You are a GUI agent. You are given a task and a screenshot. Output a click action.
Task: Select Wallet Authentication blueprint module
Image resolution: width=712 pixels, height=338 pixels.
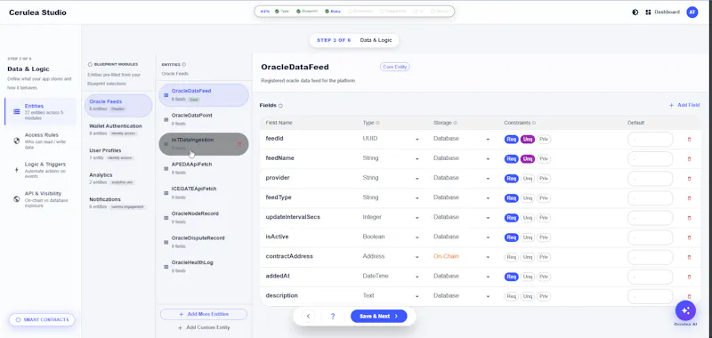click(x=118, y=129)
